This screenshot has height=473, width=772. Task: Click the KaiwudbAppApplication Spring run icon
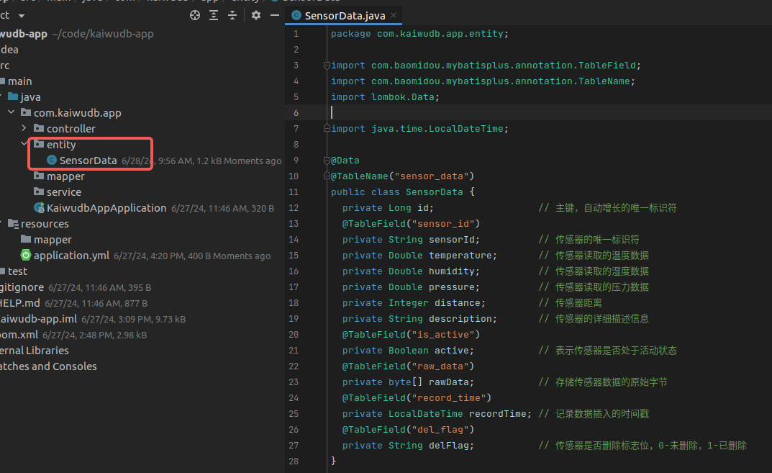pyautogui.click(x=39, y=208)
